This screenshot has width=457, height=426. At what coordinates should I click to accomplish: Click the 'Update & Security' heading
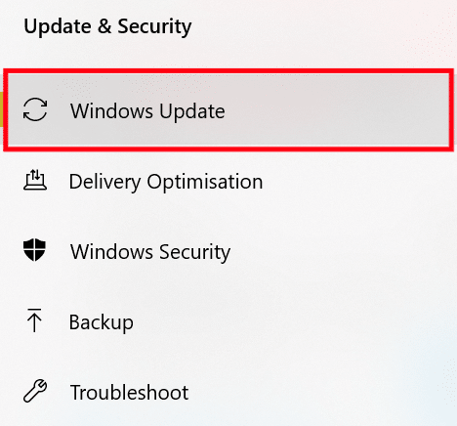[107, 26]
